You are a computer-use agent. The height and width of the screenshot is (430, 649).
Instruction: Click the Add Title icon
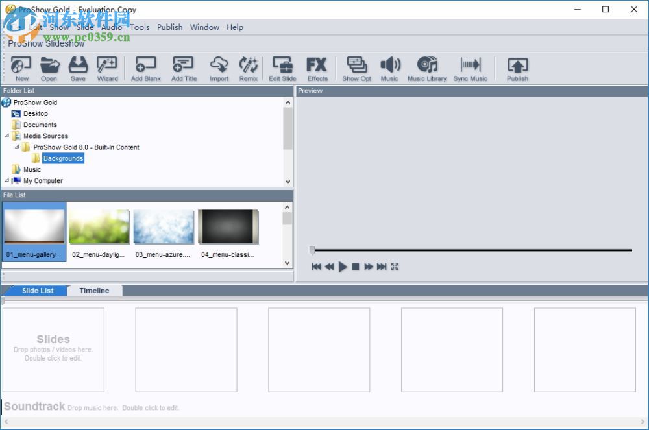point(184,68)
